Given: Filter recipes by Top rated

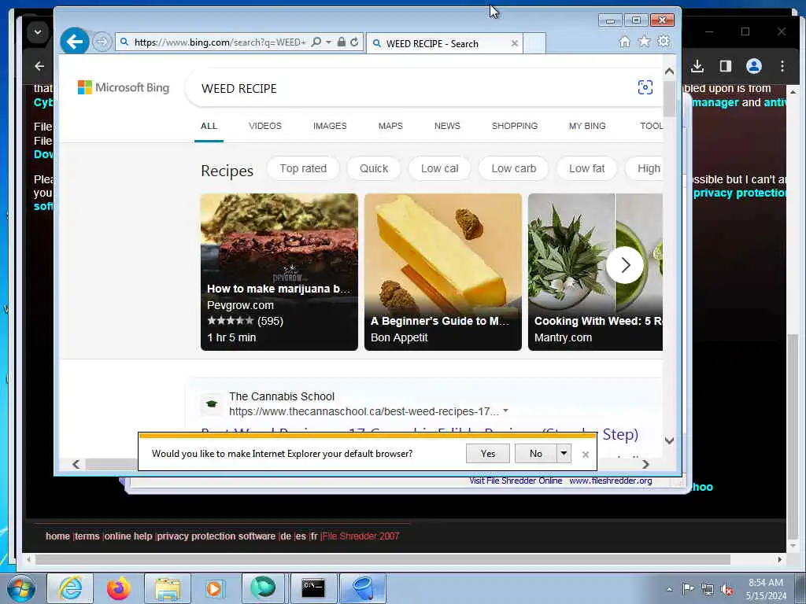Looking at the screenshot, I should click(x=303, y=168).
